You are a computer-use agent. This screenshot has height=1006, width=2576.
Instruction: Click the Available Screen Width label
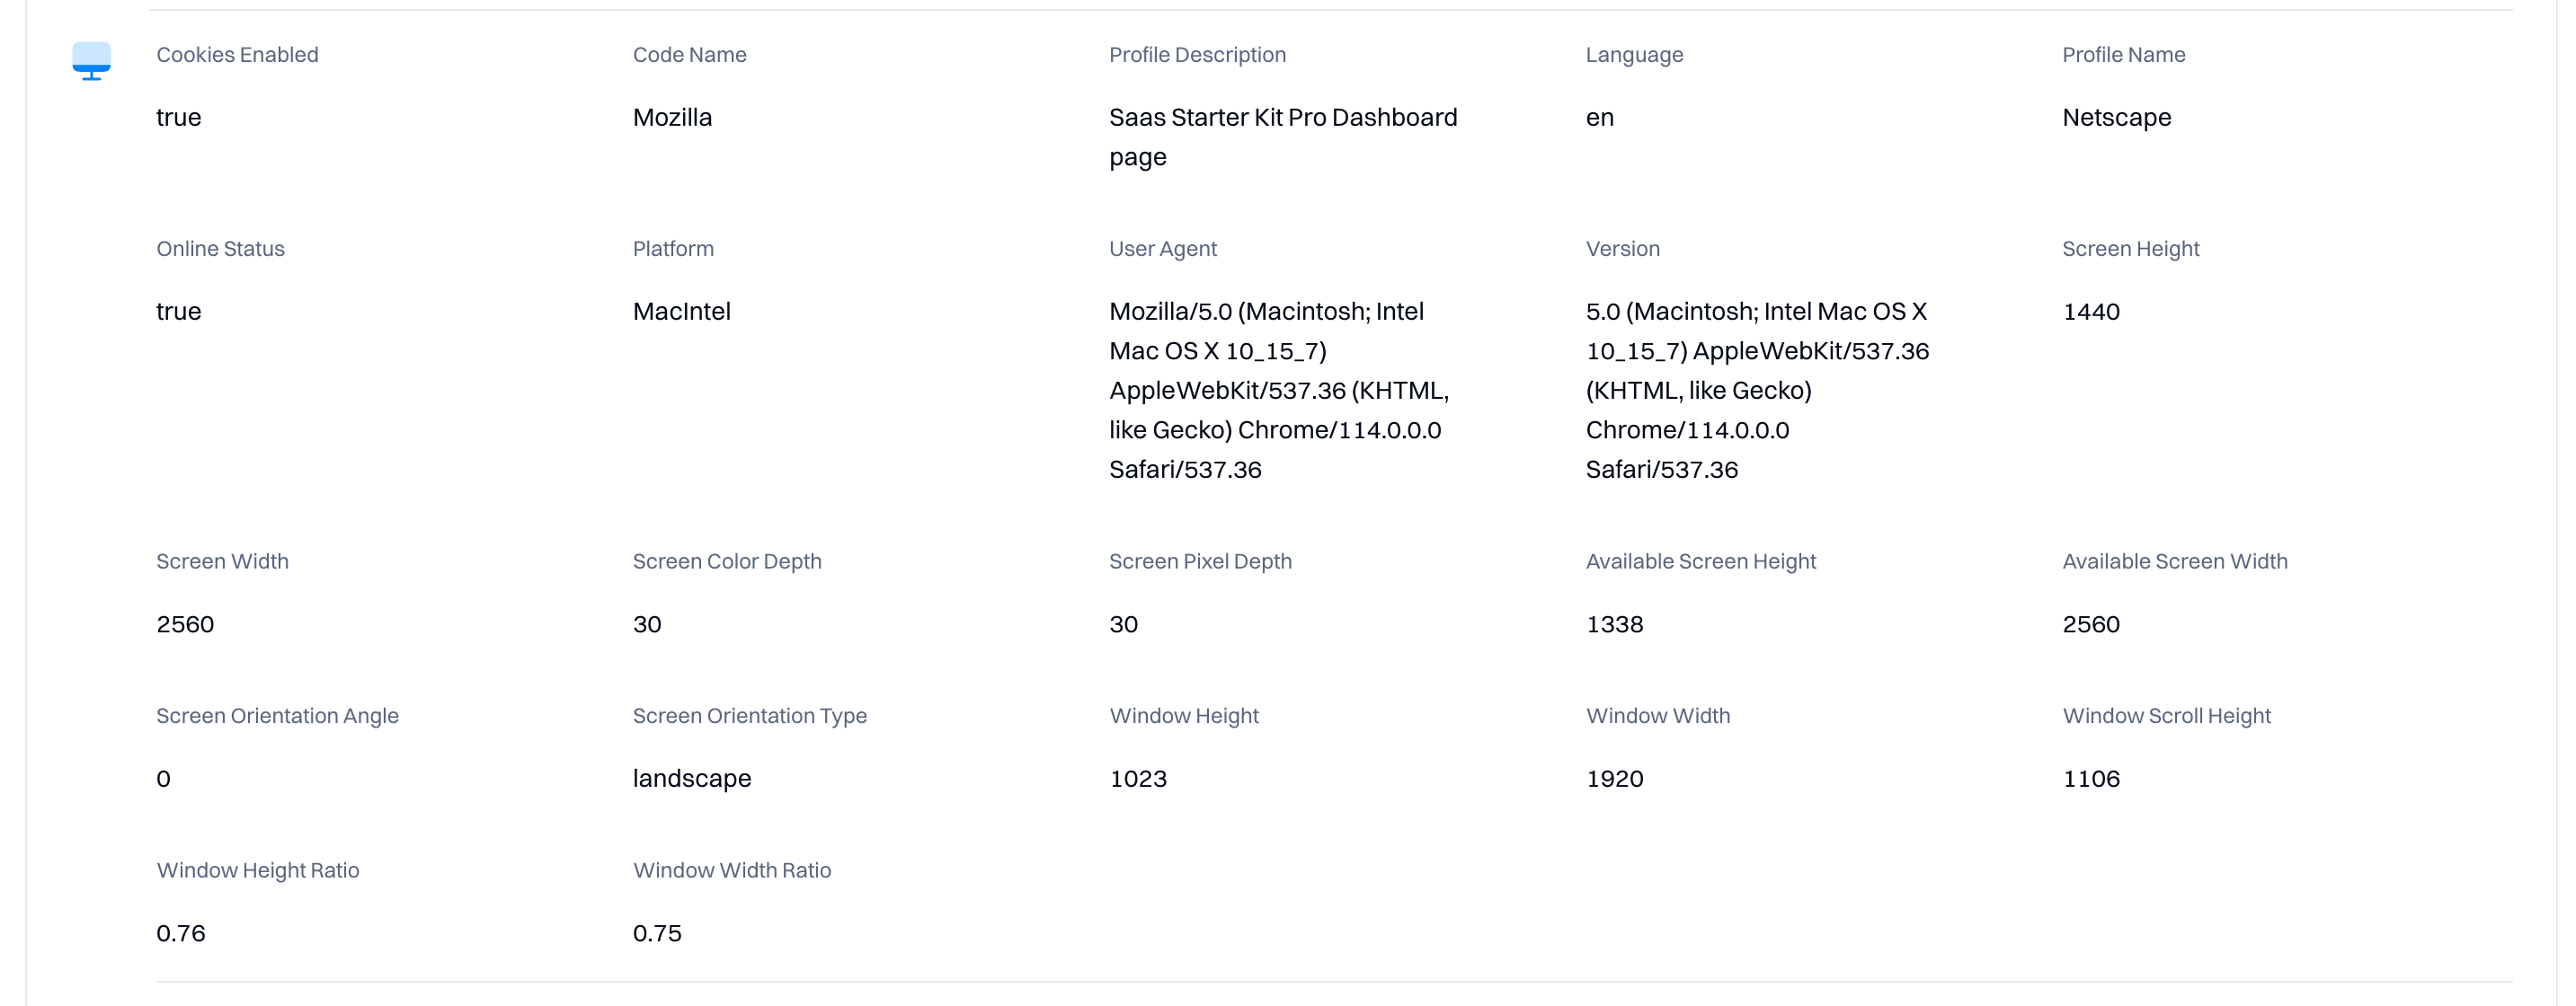2174,561
